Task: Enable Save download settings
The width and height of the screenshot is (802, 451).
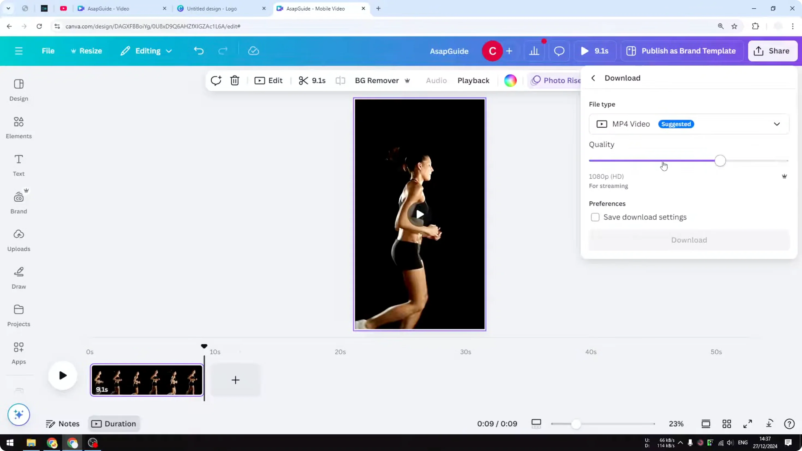Action: click(595, 217)
